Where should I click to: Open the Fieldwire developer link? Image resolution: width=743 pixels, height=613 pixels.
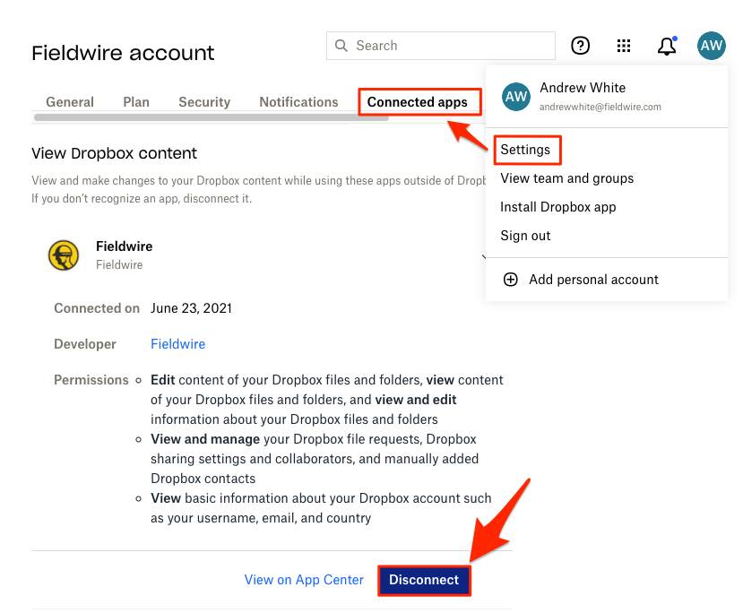(177, 343)
